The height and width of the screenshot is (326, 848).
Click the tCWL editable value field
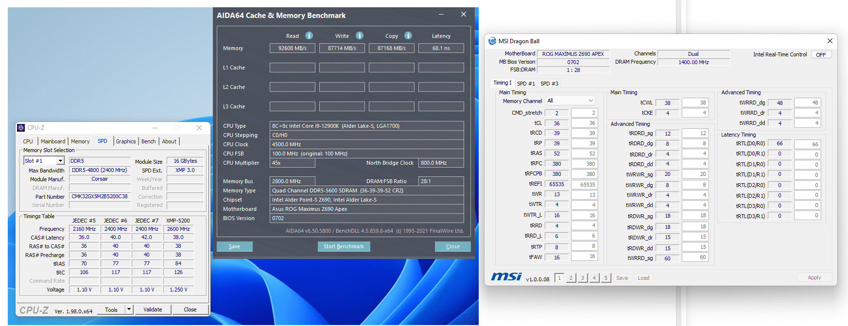695,103
